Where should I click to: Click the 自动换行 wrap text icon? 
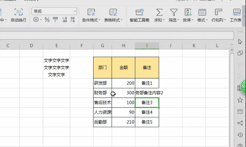click(x=19, y=12)
